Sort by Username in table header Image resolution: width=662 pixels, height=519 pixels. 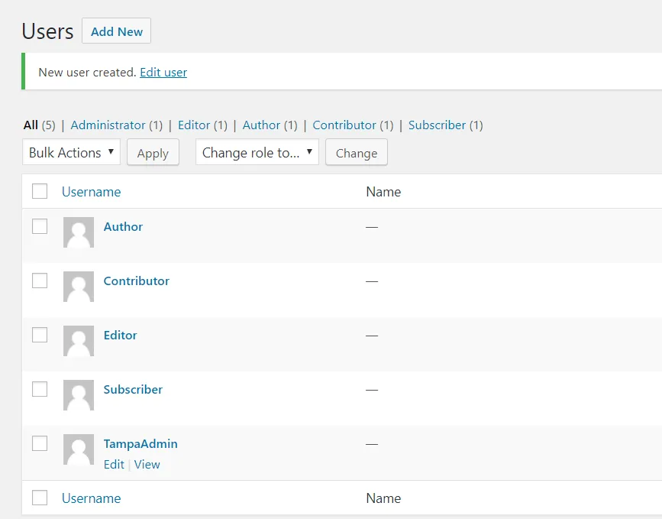coord(91,192)
